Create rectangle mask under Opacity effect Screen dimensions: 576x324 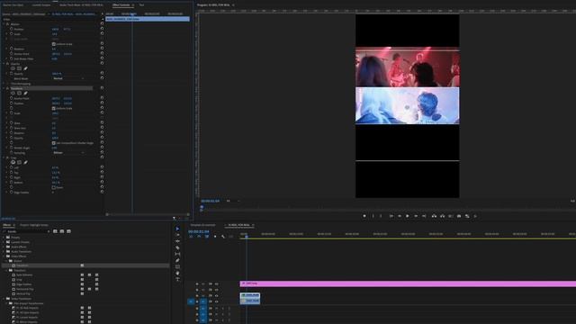pyautogui.click(x=19, y=68)
